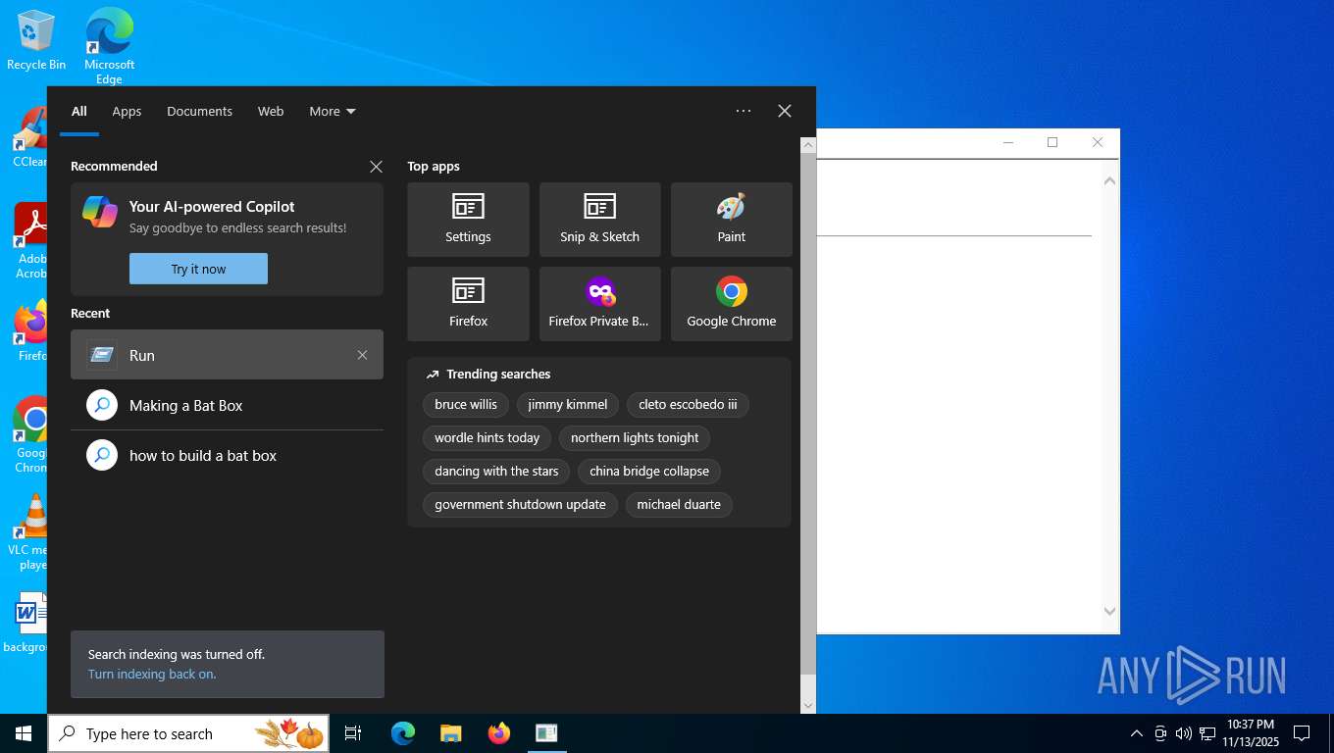Click the Meet Now tray icon

click(x=1160, y=733)
